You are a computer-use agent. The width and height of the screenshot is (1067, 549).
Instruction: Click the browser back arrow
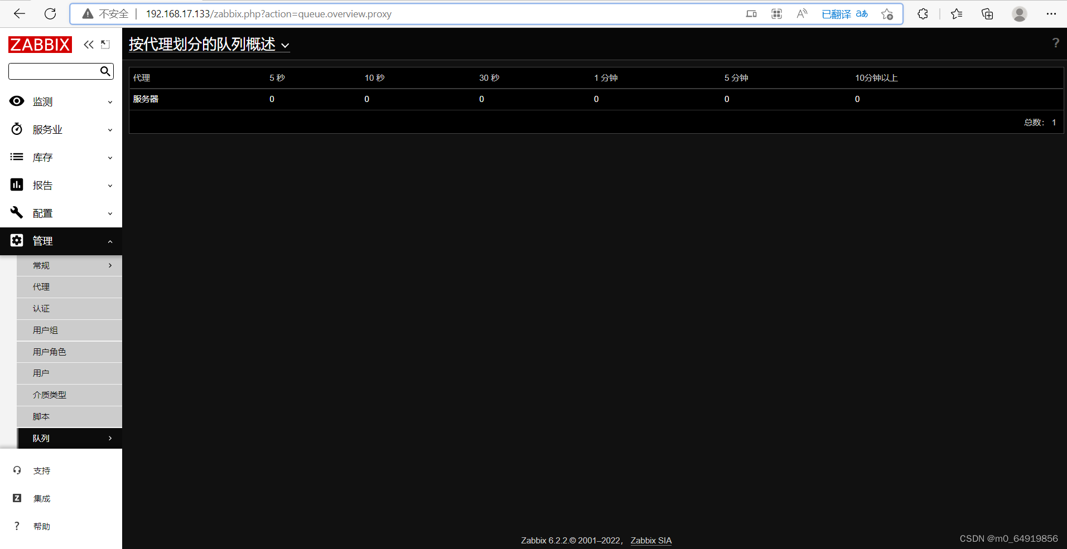20,14
